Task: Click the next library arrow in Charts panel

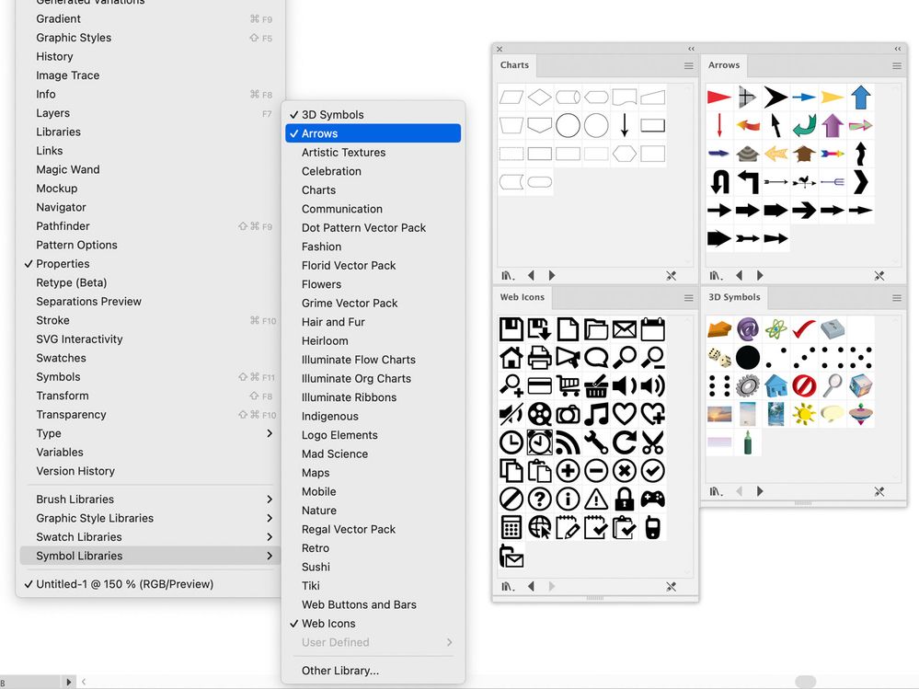Action: point(552,274)
